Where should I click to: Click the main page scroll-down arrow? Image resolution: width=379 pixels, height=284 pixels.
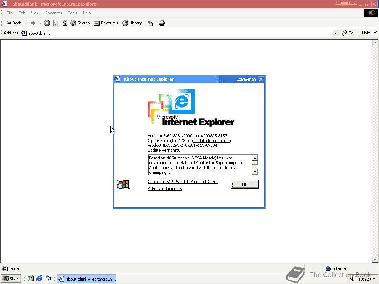tap(375, 260)
